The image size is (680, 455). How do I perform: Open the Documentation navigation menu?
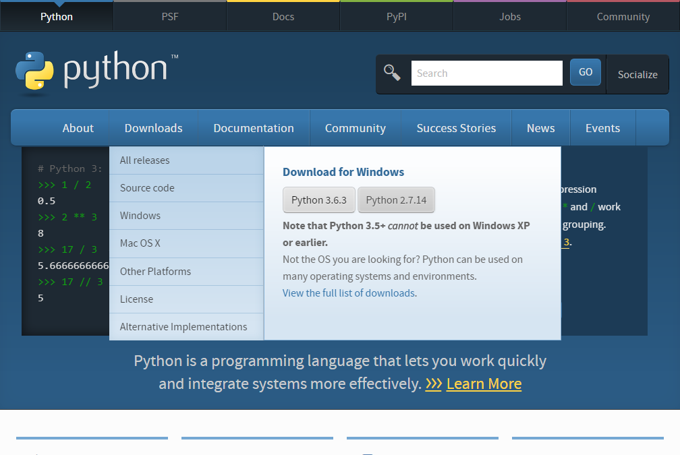pyautogui.click(x=254, y=128)
